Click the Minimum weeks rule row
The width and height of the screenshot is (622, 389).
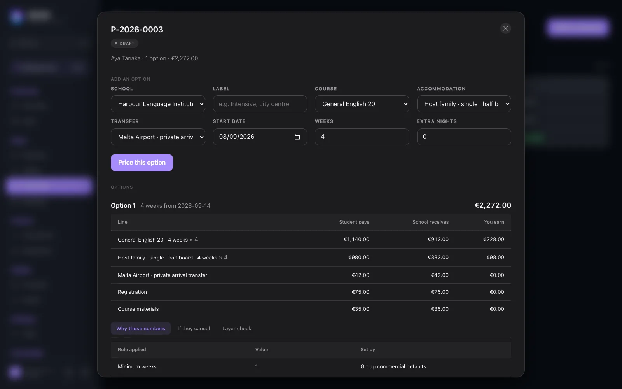tap(311, 366)
